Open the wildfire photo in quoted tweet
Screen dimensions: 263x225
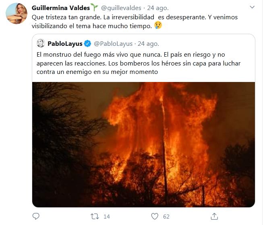coord(143,145)
